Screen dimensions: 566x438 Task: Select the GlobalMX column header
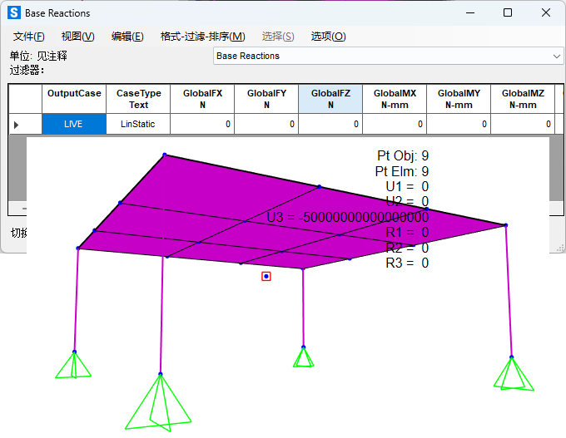point(395,99)
